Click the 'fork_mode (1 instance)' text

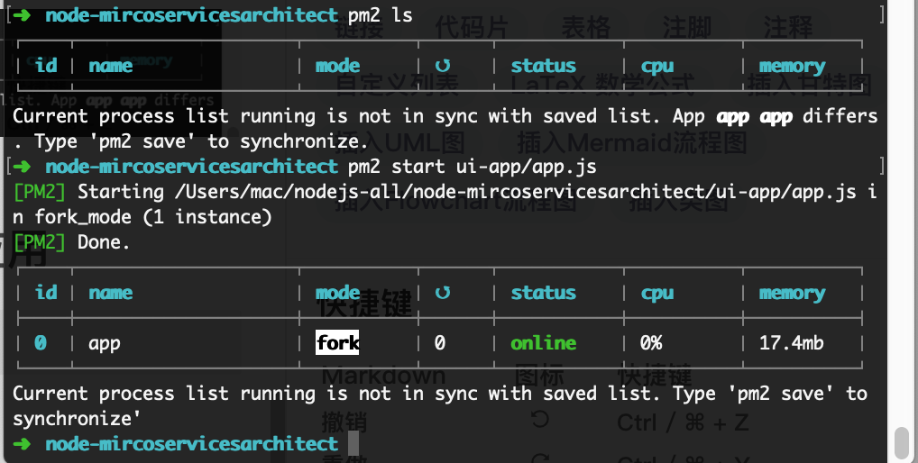[x=153, y=217]
